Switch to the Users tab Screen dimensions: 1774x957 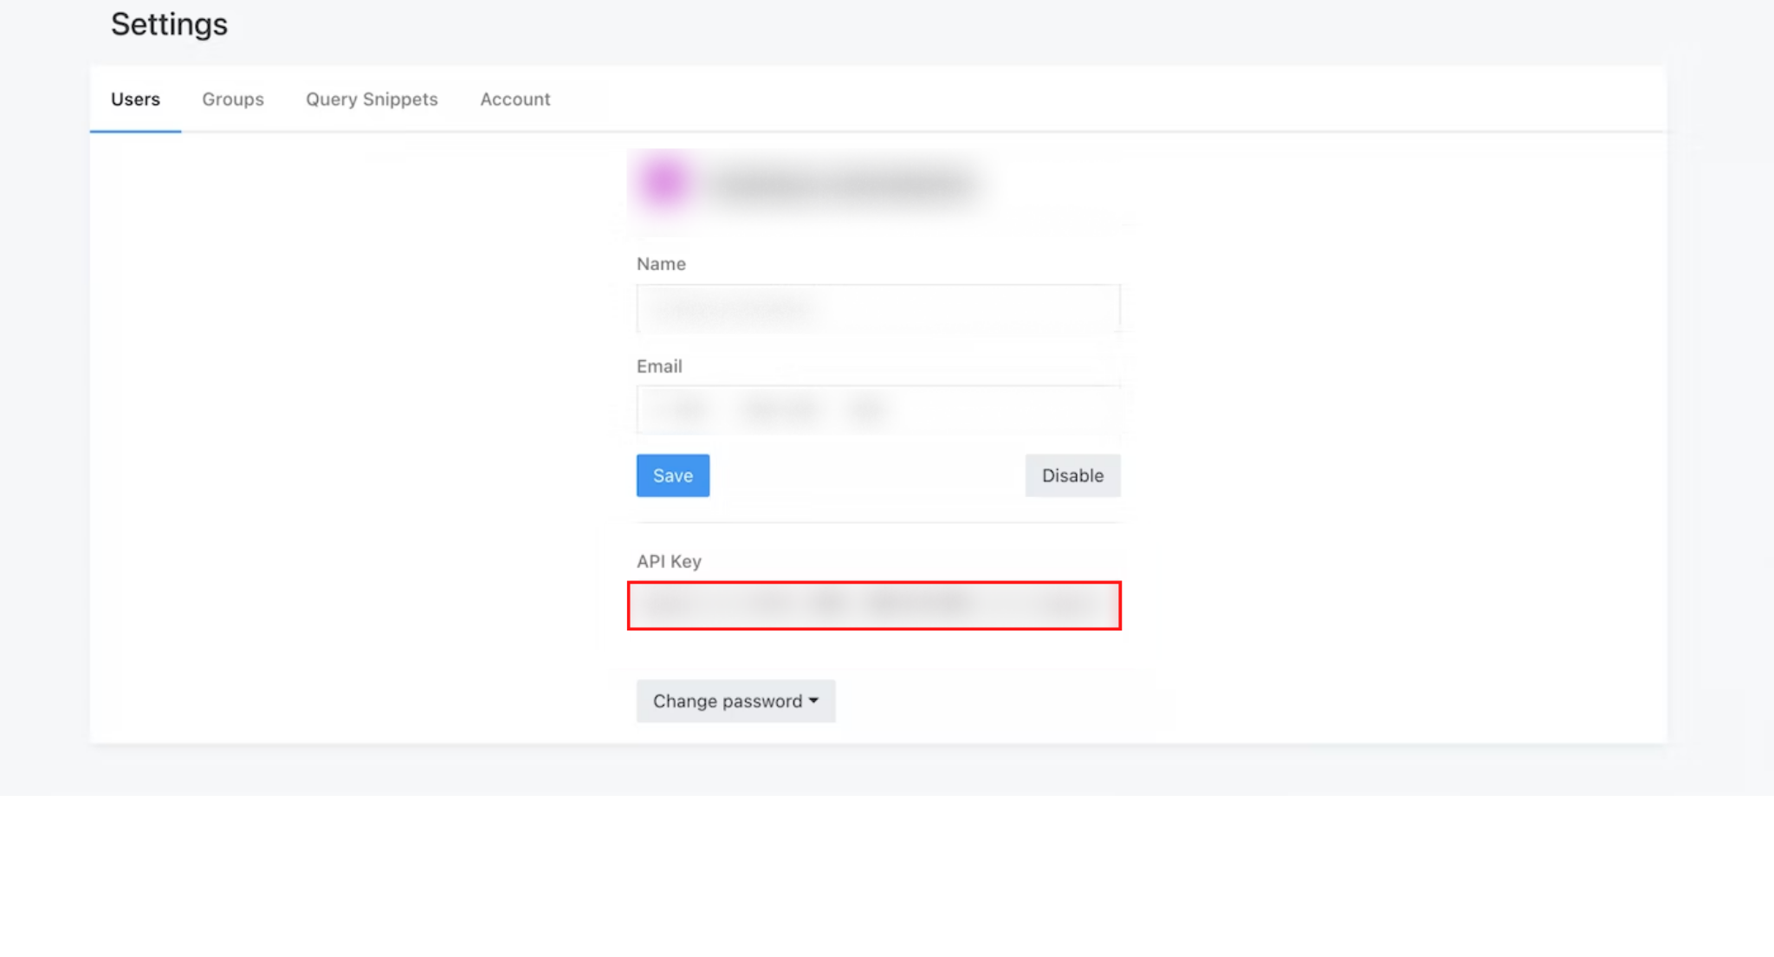tap(135, 100)
